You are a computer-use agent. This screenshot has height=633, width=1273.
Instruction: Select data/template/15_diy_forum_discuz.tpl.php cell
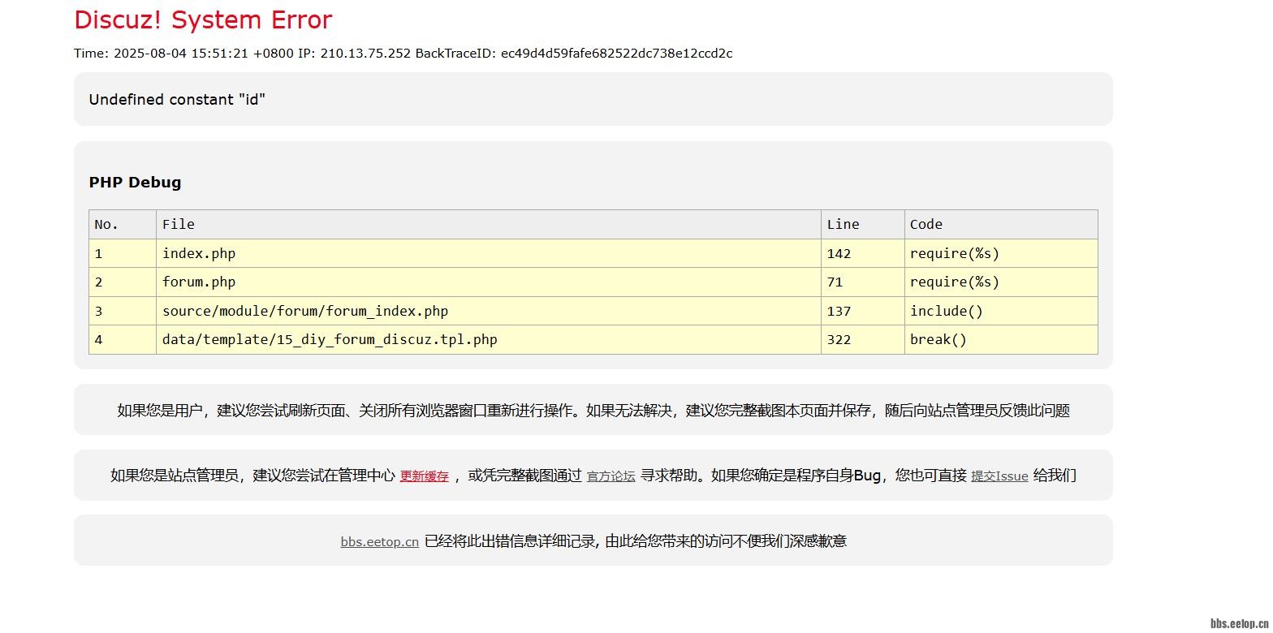point(489,340)
